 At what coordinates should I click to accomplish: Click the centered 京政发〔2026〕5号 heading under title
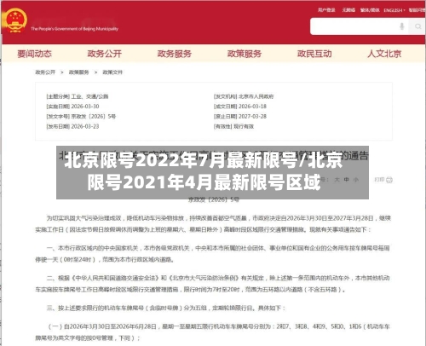coord(214,199)
